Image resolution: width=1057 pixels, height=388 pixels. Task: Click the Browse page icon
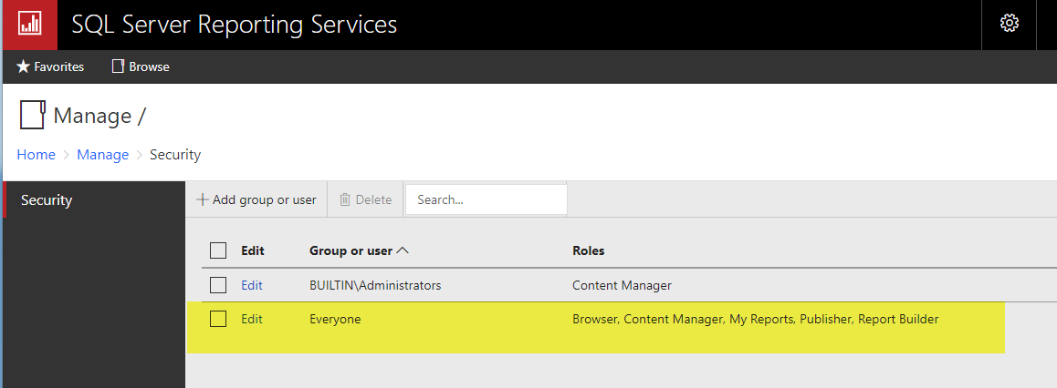117,66
